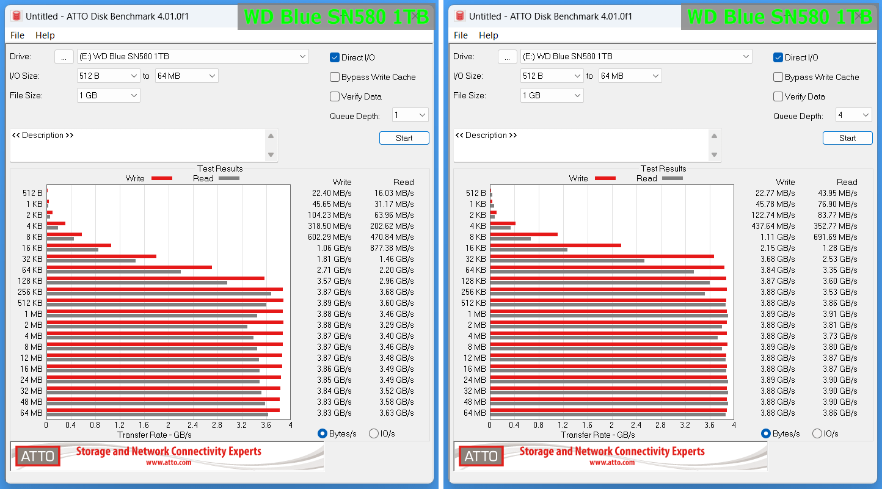Click red Write legend swatch, right window
Viewport: 882px width, 489px height.
point(605,178)
